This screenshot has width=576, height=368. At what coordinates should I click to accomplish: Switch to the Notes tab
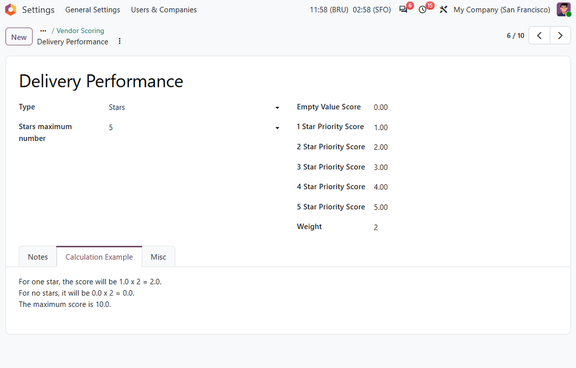coord(38,257)
